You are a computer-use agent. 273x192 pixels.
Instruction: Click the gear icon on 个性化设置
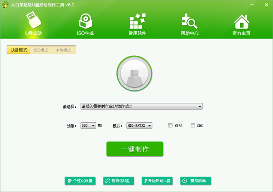70,181
